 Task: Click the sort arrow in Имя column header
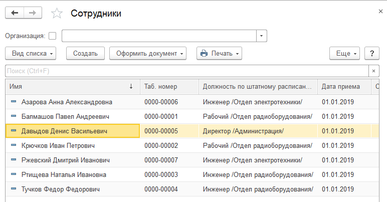click(x=131, y=87)
